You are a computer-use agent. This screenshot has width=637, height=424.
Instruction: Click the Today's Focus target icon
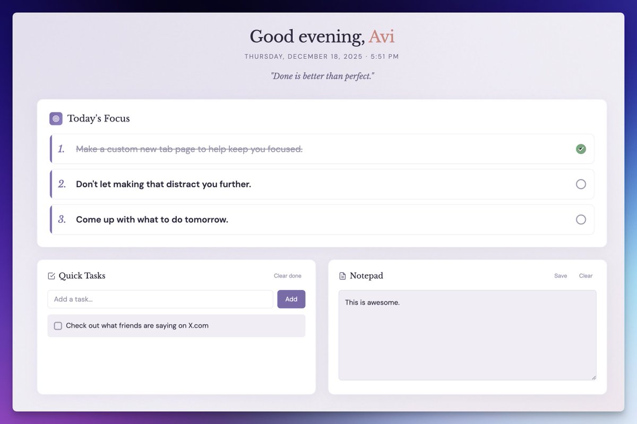56,118
